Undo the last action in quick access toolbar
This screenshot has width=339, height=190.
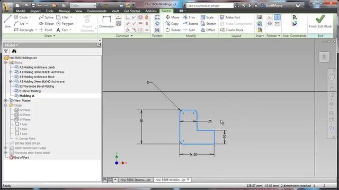tap(40, 5)
